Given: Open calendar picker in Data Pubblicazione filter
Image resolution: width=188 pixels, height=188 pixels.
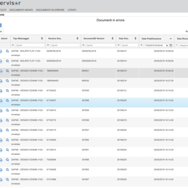Looking at the screenshot, I should pos(171,45).
